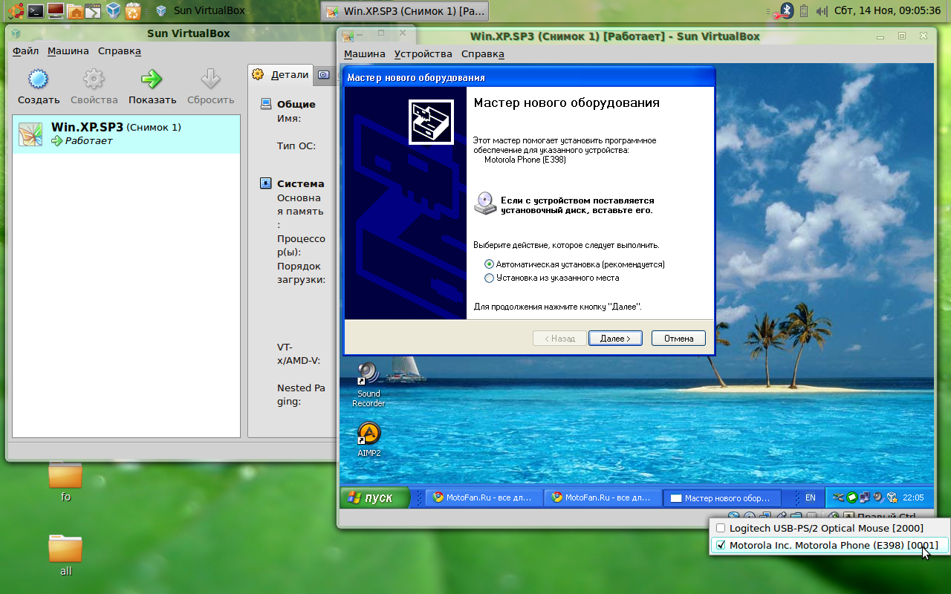Select the Win.XP.SP3 virtual machine entry

tap(126, 134)
